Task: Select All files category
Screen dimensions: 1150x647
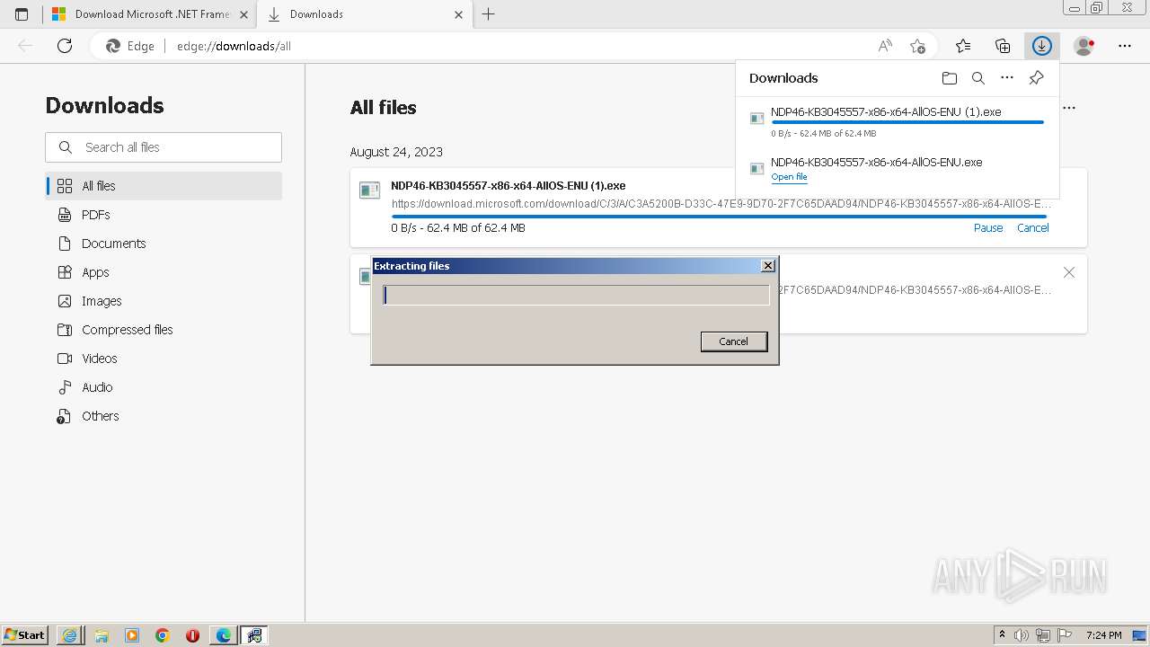Action: [164, 186]
